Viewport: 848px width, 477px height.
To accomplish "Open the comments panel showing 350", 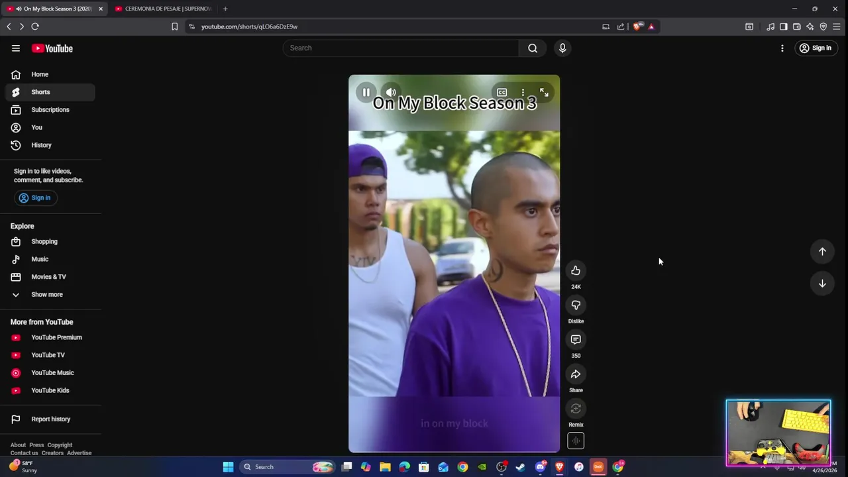I will coord(576,339).
